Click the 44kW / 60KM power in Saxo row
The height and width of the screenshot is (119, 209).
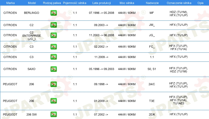(127, 69)
